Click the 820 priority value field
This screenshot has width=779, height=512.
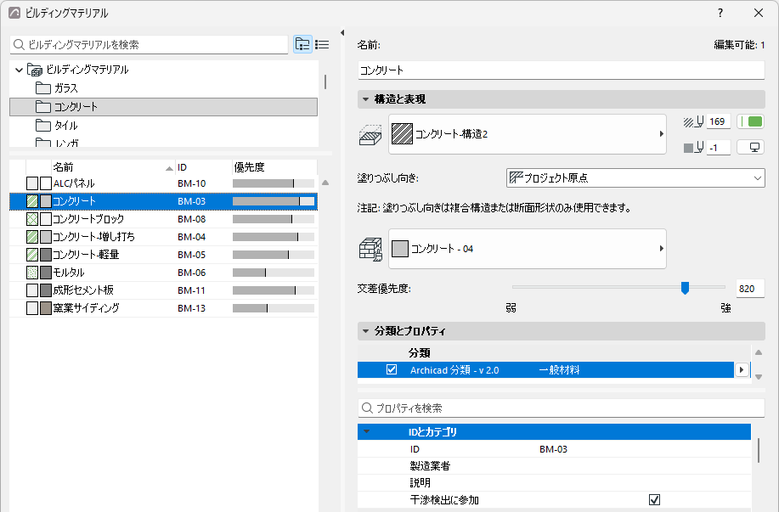coord(749,289)
